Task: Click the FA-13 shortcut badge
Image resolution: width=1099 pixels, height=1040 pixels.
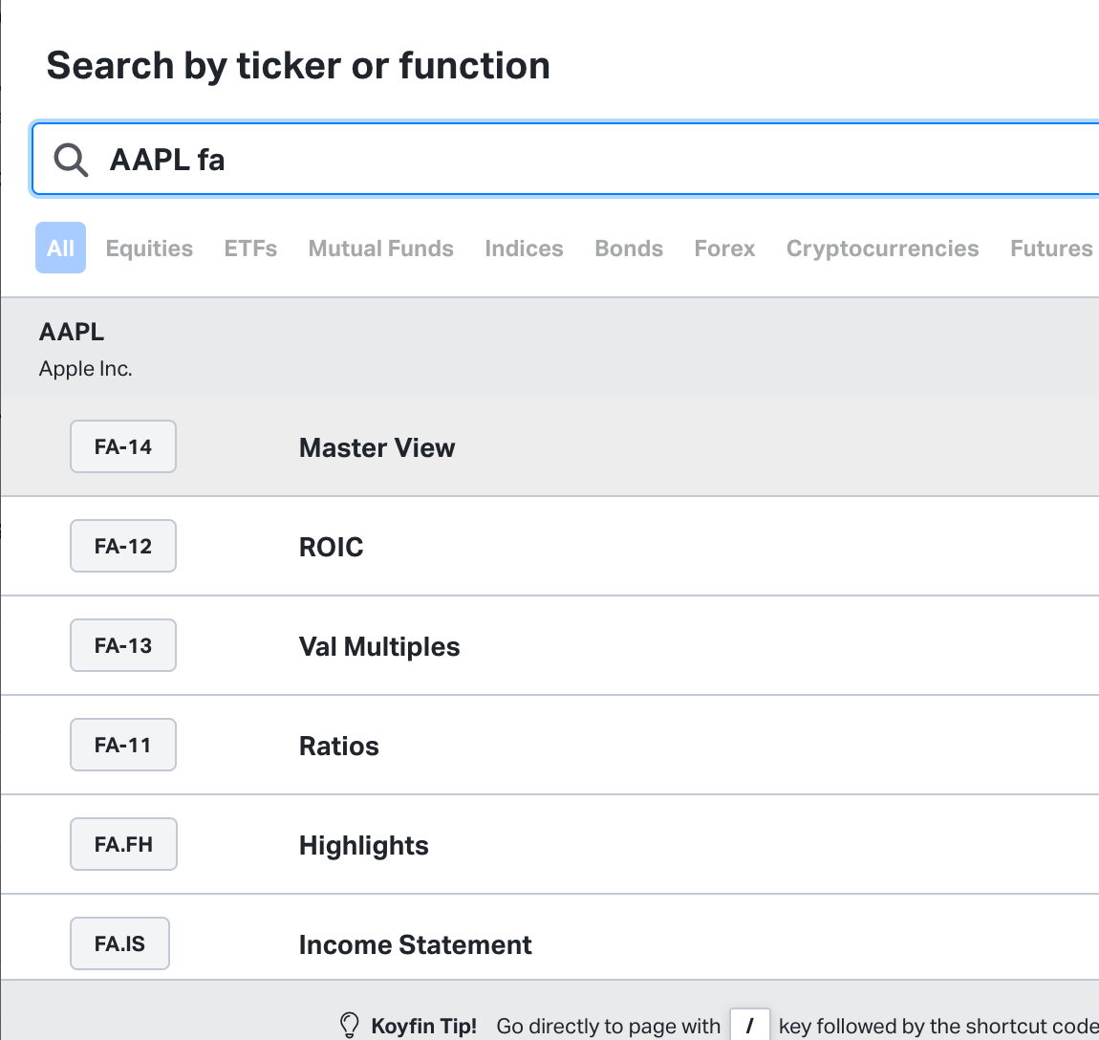Action: [x=123, y=646]
